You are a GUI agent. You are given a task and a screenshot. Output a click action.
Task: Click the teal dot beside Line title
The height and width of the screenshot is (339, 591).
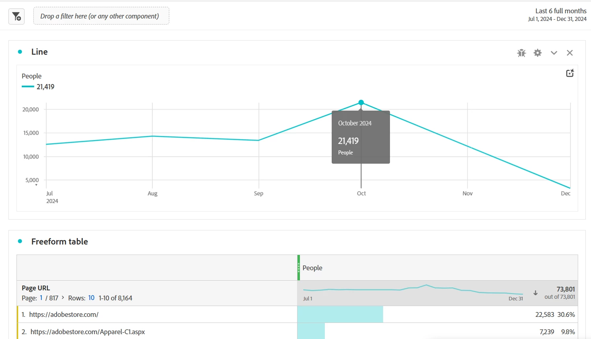20,52
